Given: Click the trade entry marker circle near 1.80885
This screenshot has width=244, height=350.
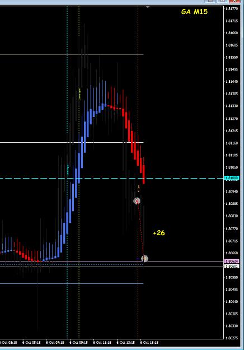Looking at the screenshot, I should 137,201.
